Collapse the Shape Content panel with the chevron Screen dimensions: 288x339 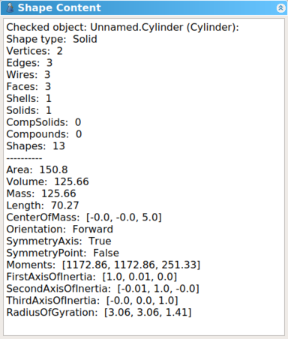pyautogui.click(x=280, y=8)
